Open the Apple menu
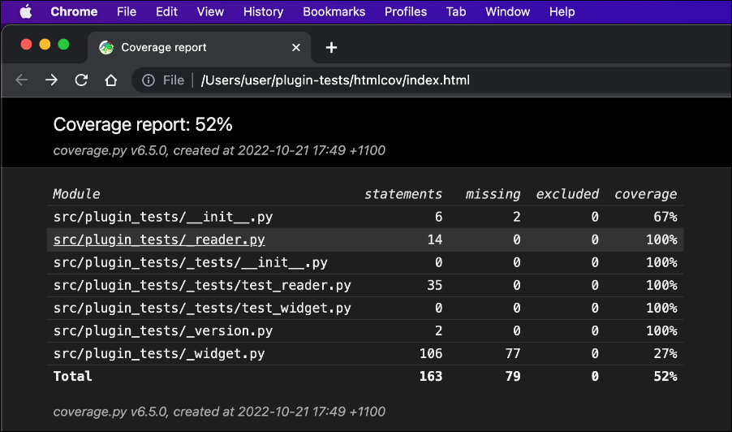 (25, 12)
